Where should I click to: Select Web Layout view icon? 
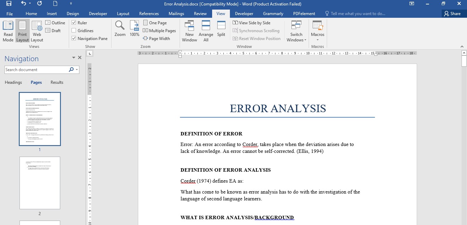tap(37, 31)
